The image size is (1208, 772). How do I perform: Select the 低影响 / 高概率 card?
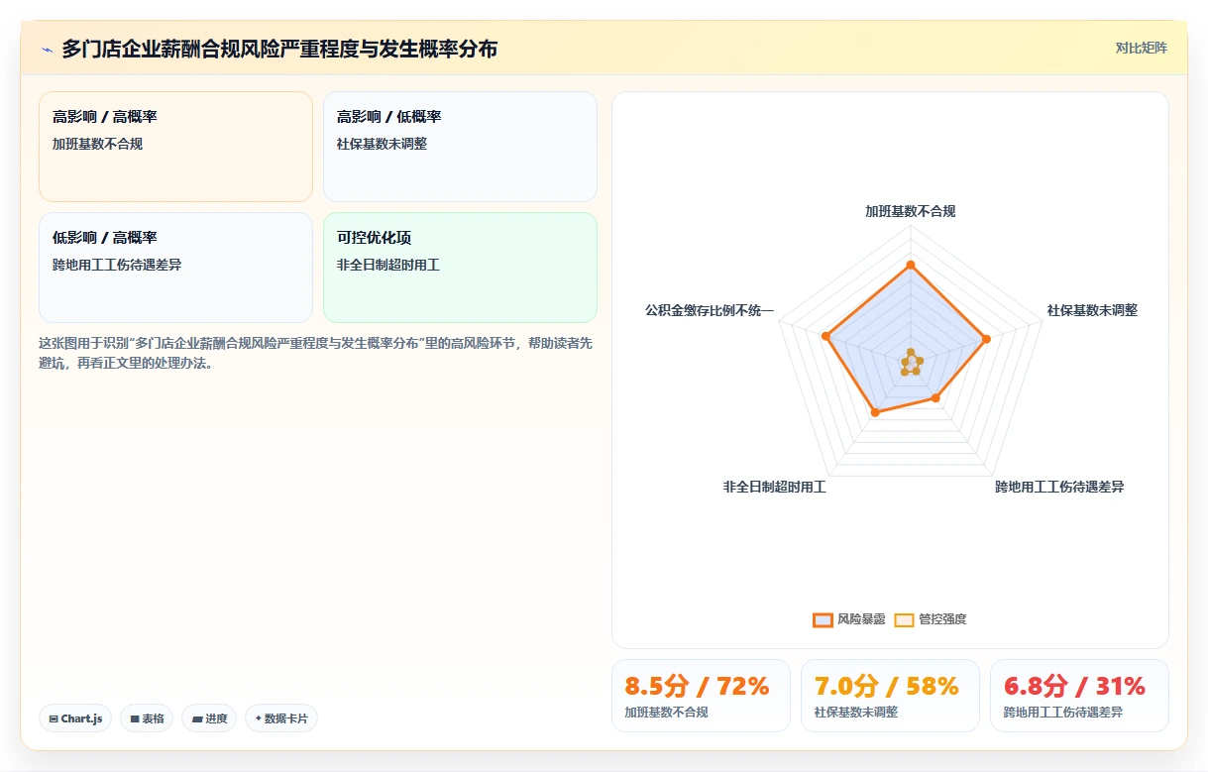coord(175,268)
